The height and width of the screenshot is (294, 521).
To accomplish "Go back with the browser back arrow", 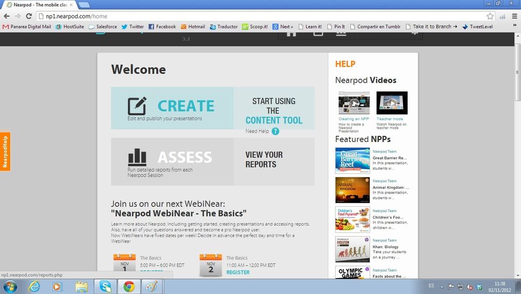I will pyautogui.click(x=6, y=16).
